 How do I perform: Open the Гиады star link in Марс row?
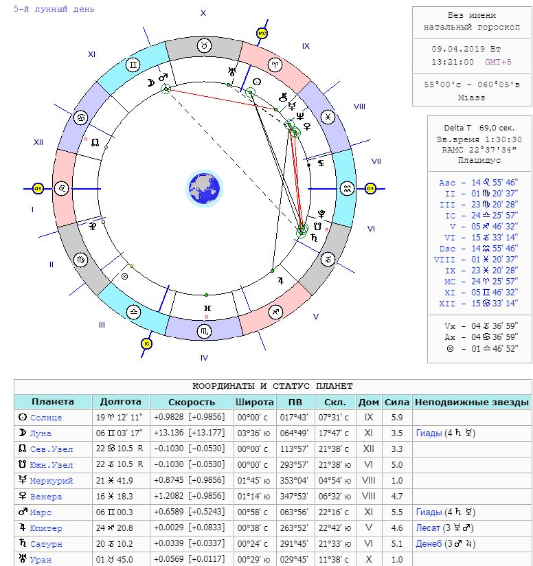tap(429, 512)
